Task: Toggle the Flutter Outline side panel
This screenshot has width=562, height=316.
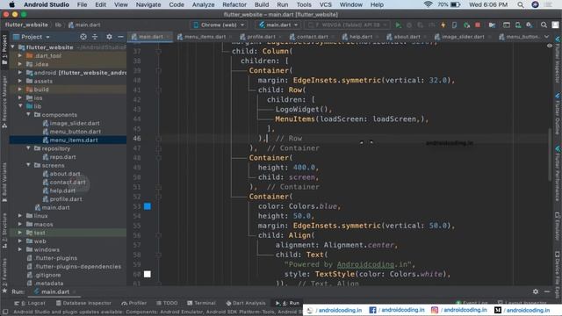Action: point(558,114)
